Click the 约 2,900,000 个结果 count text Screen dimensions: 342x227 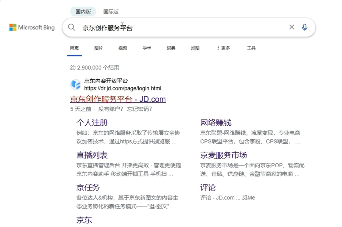click(x=95, y=68)
